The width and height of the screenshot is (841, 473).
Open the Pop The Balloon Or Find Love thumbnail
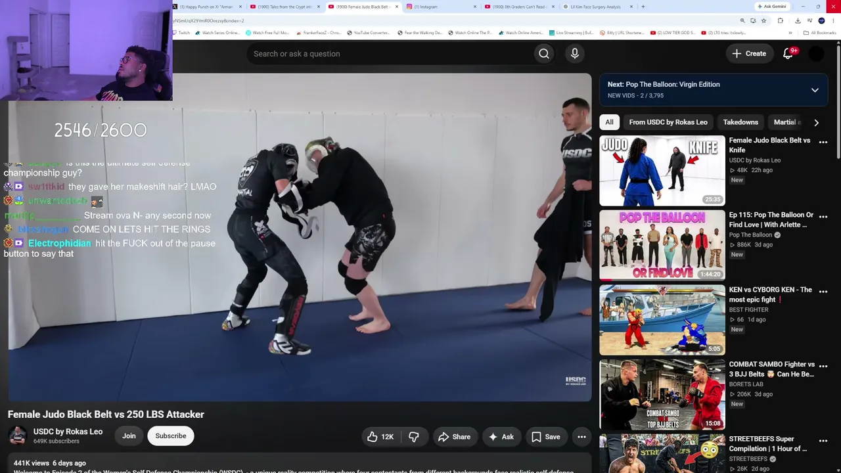point(662,245)
